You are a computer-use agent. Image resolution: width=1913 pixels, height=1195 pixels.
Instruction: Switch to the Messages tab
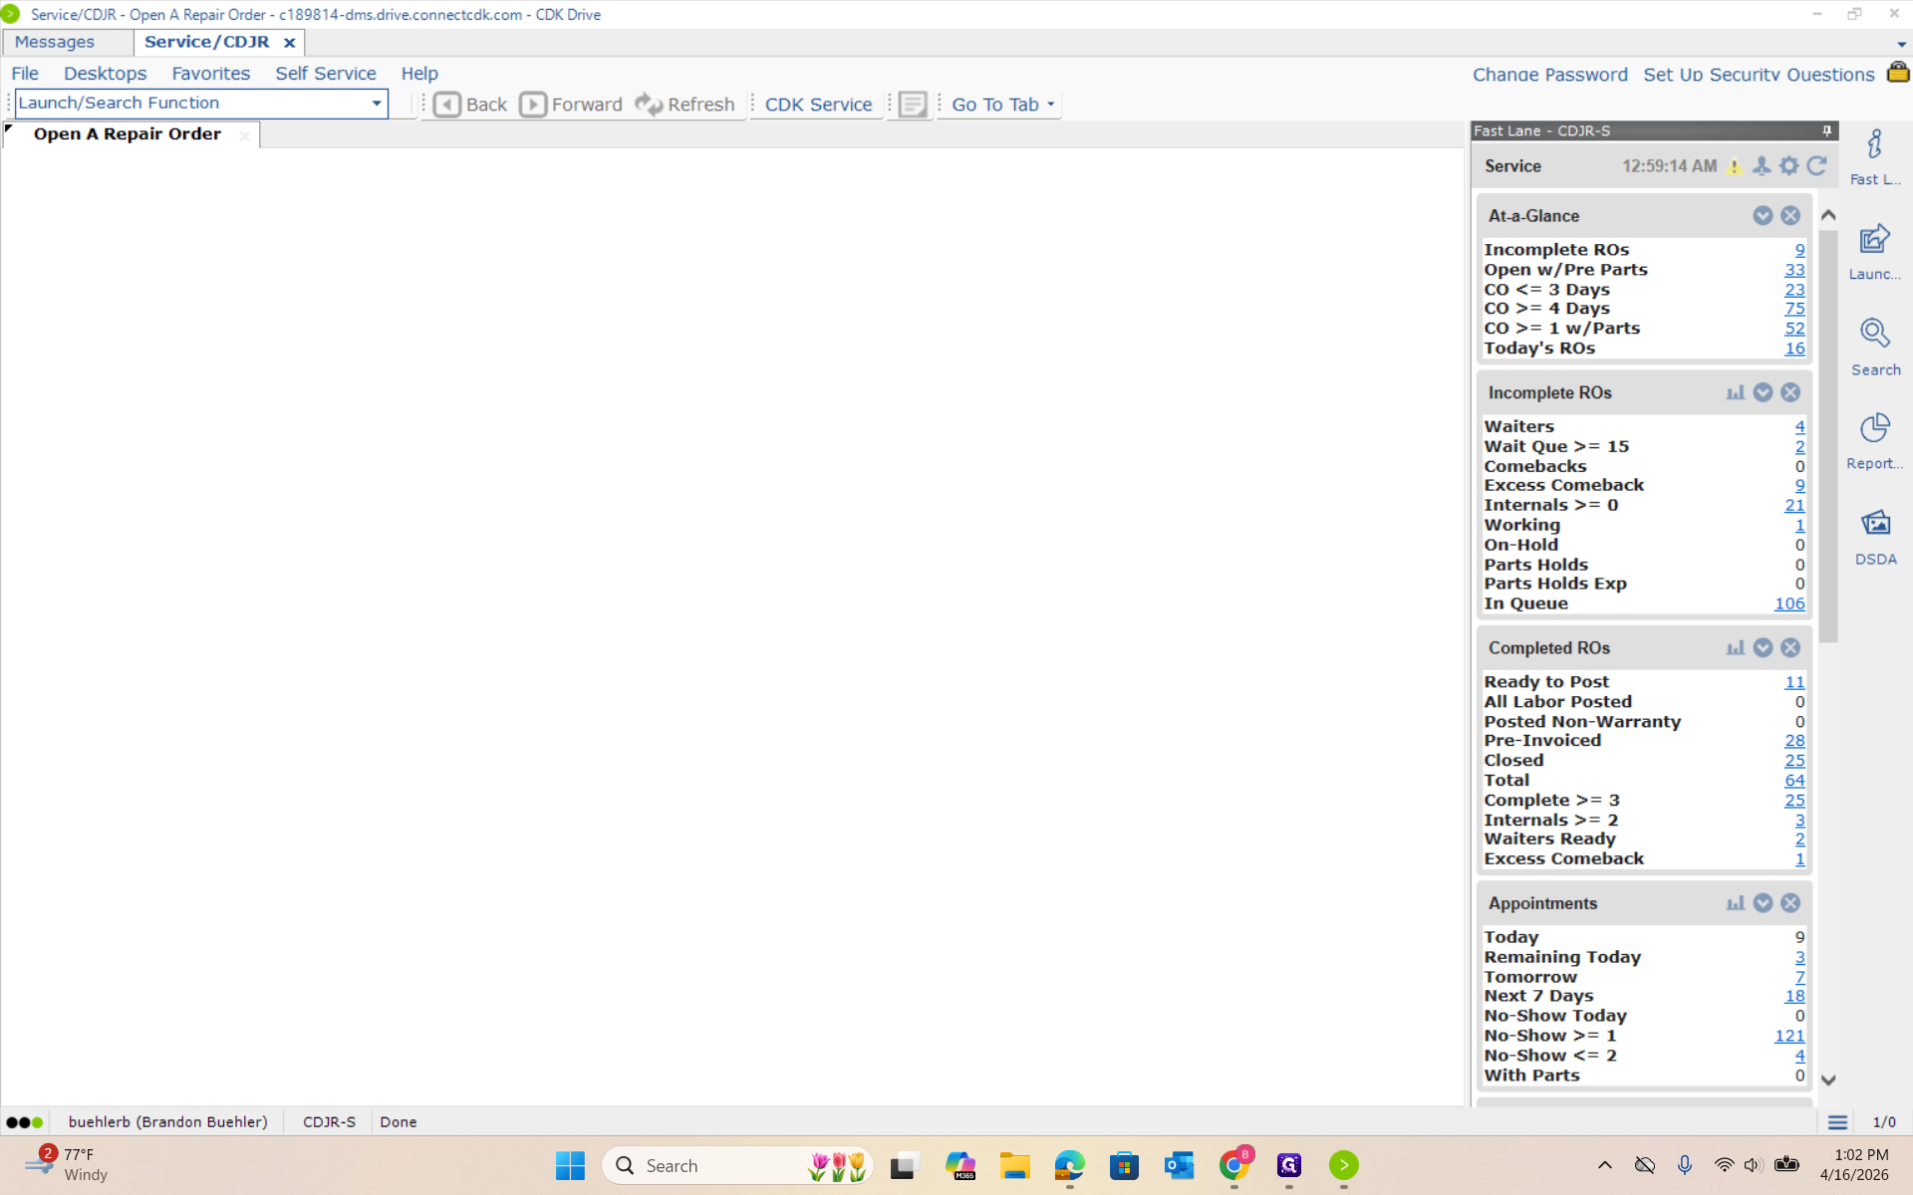[55, 42]
